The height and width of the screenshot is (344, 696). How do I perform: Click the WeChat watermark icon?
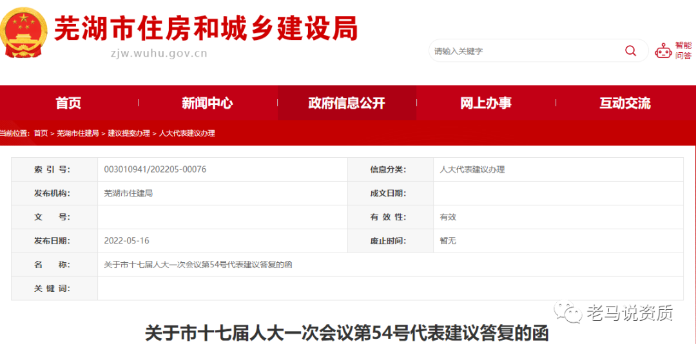pyautogui.click(x=570, y=313)
